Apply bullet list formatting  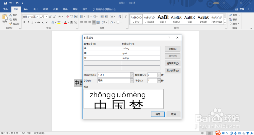(x=82, y=17)
